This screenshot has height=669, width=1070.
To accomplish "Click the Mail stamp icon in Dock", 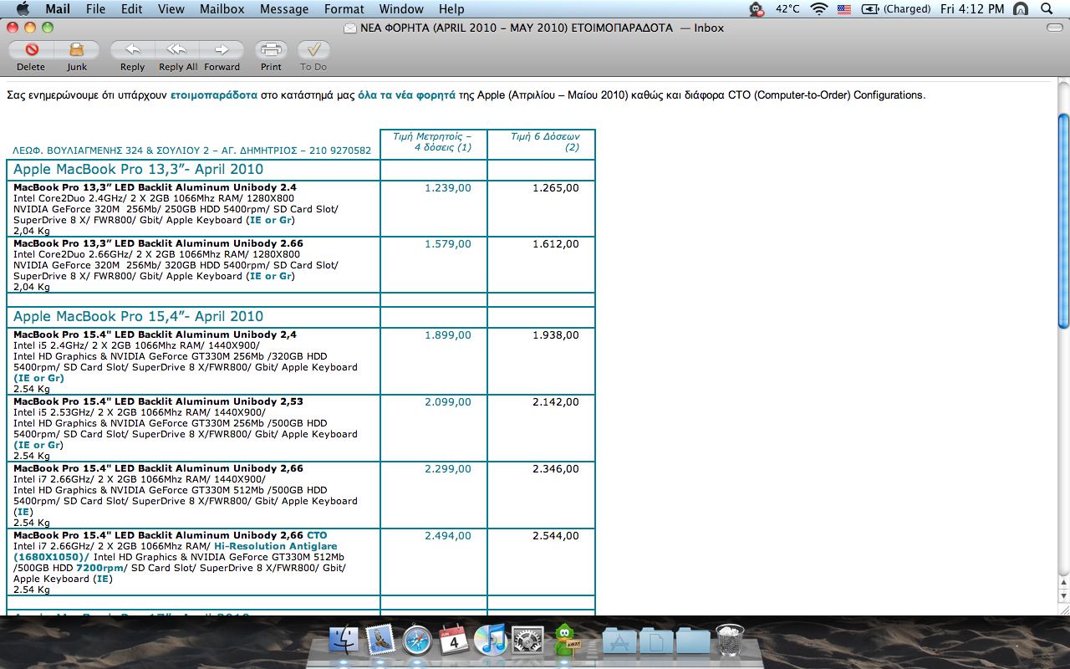I will [380, 641].
